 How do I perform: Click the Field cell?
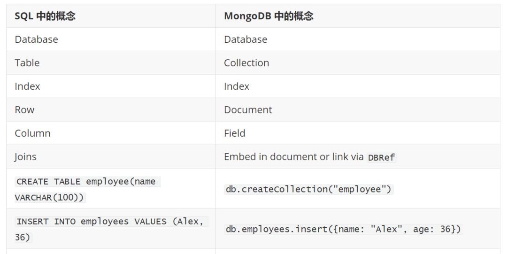235,133
